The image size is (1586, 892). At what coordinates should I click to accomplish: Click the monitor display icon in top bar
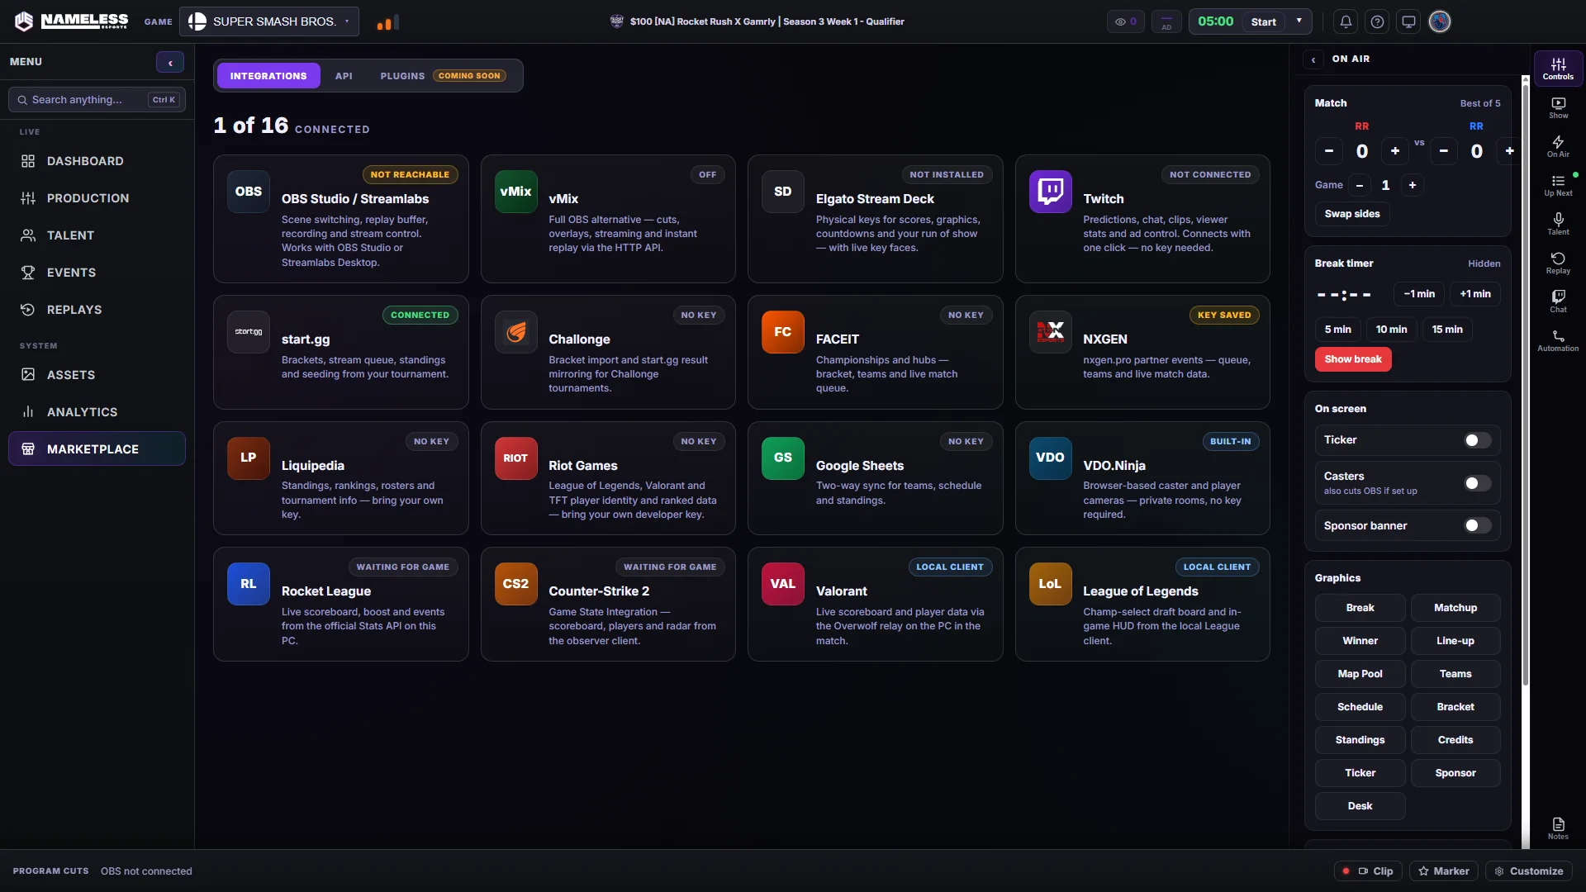pos(1408,21)
